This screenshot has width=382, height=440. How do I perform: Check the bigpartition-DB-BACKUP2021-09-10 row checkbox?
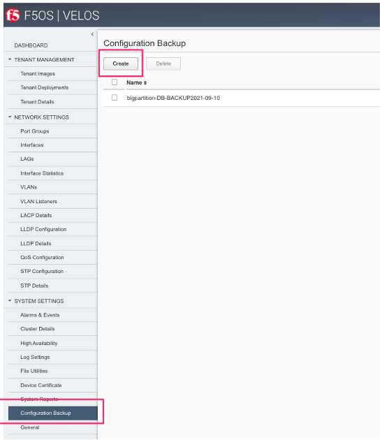[x=115, y=97]
